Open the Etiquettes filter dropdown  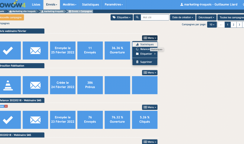coord(122,17)
